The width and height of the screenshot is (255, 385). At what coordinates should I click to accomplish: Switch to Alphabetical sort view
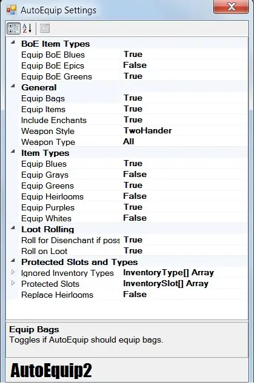tap(27, 28)
